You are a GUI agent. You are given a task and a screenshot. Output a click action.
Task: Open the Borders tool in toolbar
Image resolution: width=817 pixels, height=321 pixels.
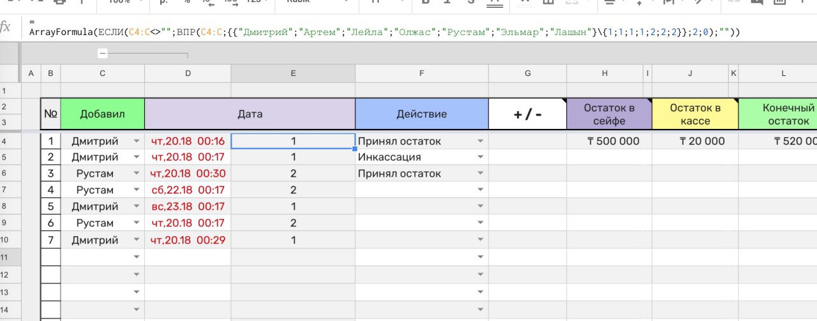(548, 2)
